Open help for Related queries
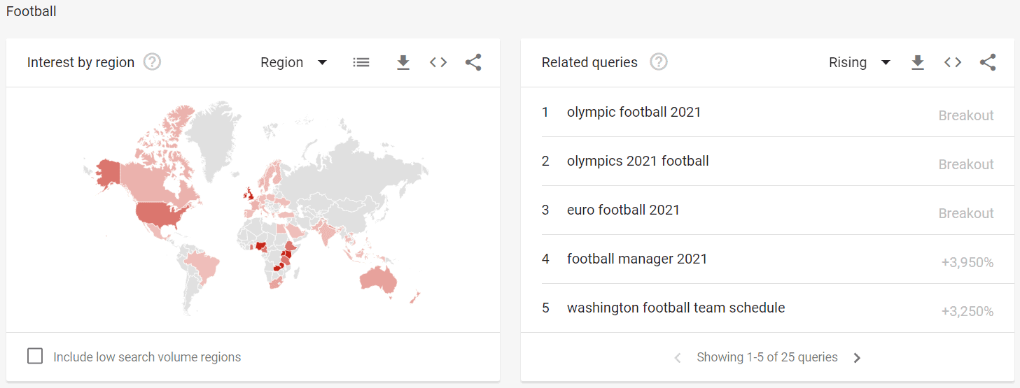 pyautogui.click(x=658, y=62)
